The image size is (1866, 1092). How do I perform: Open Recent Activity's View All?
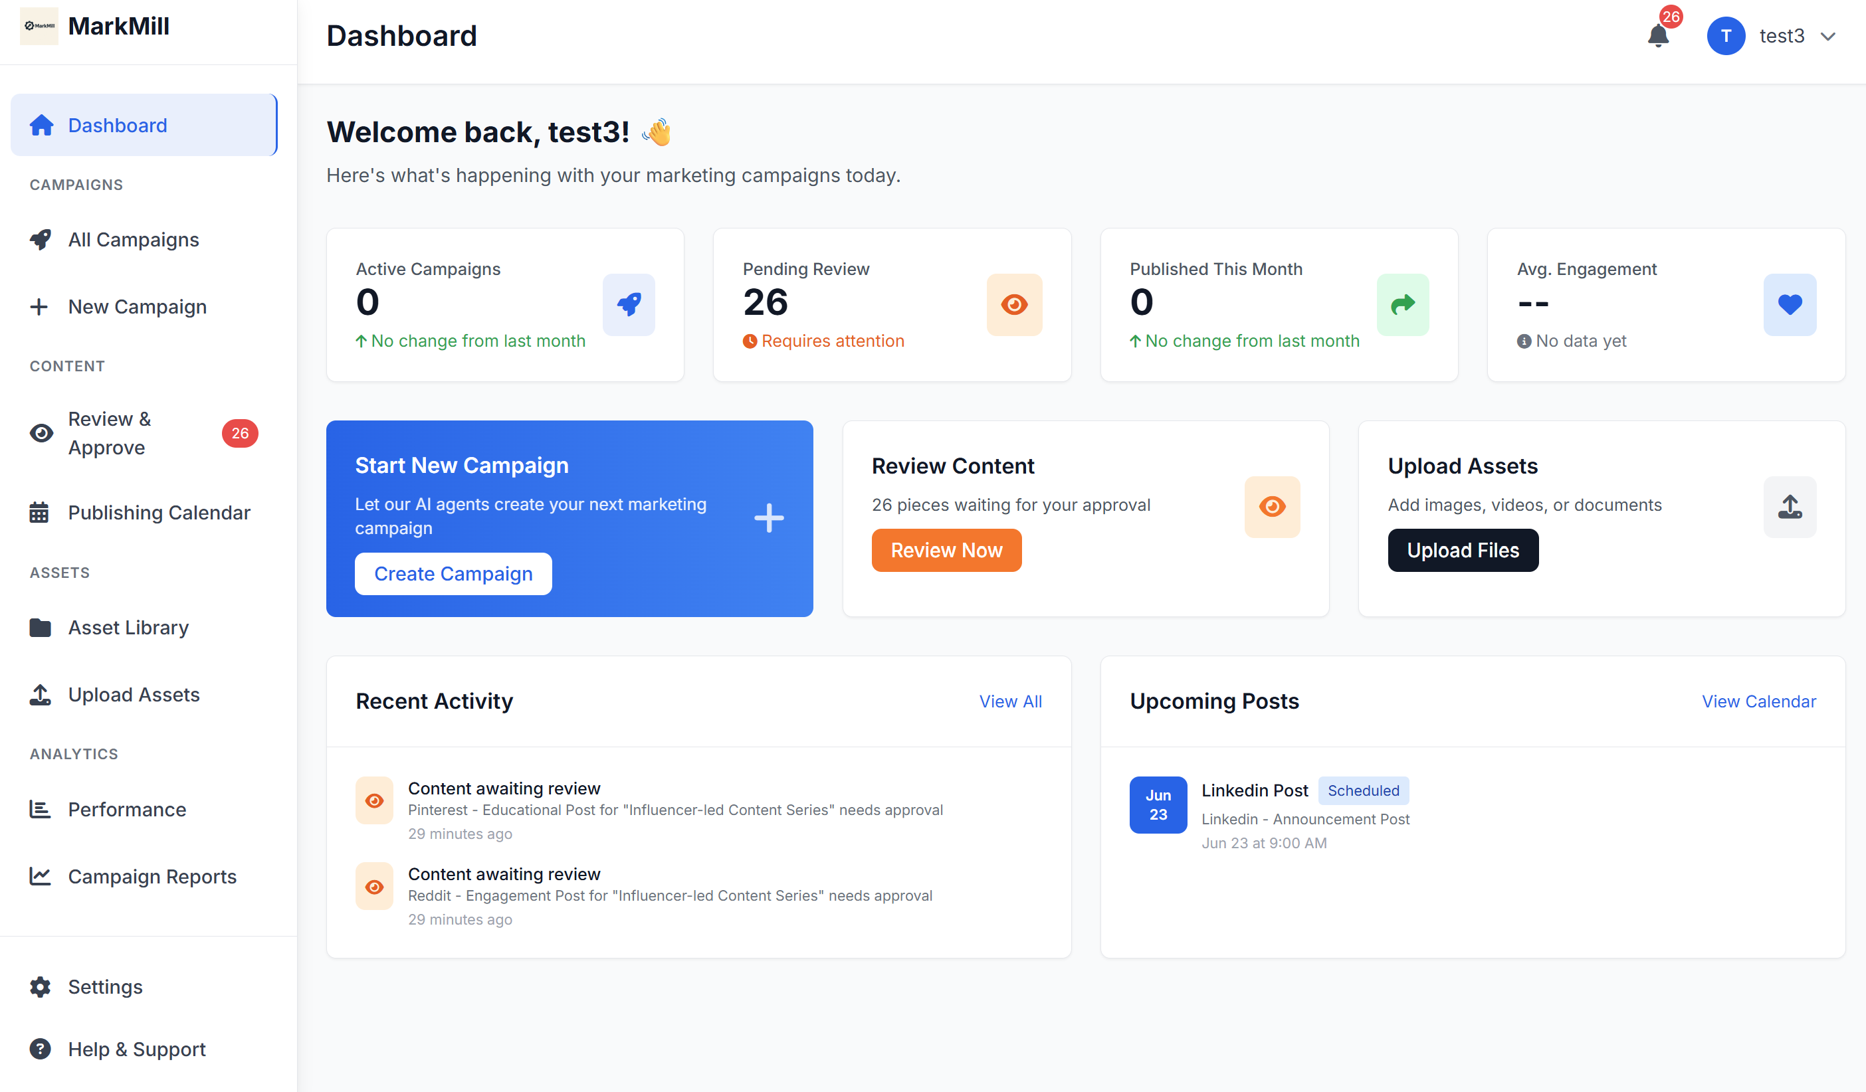pos(1011,701)
